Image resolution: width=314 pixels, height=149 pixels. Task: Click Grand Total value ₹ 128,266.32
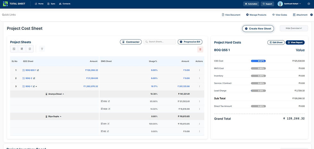pos(294,119)
